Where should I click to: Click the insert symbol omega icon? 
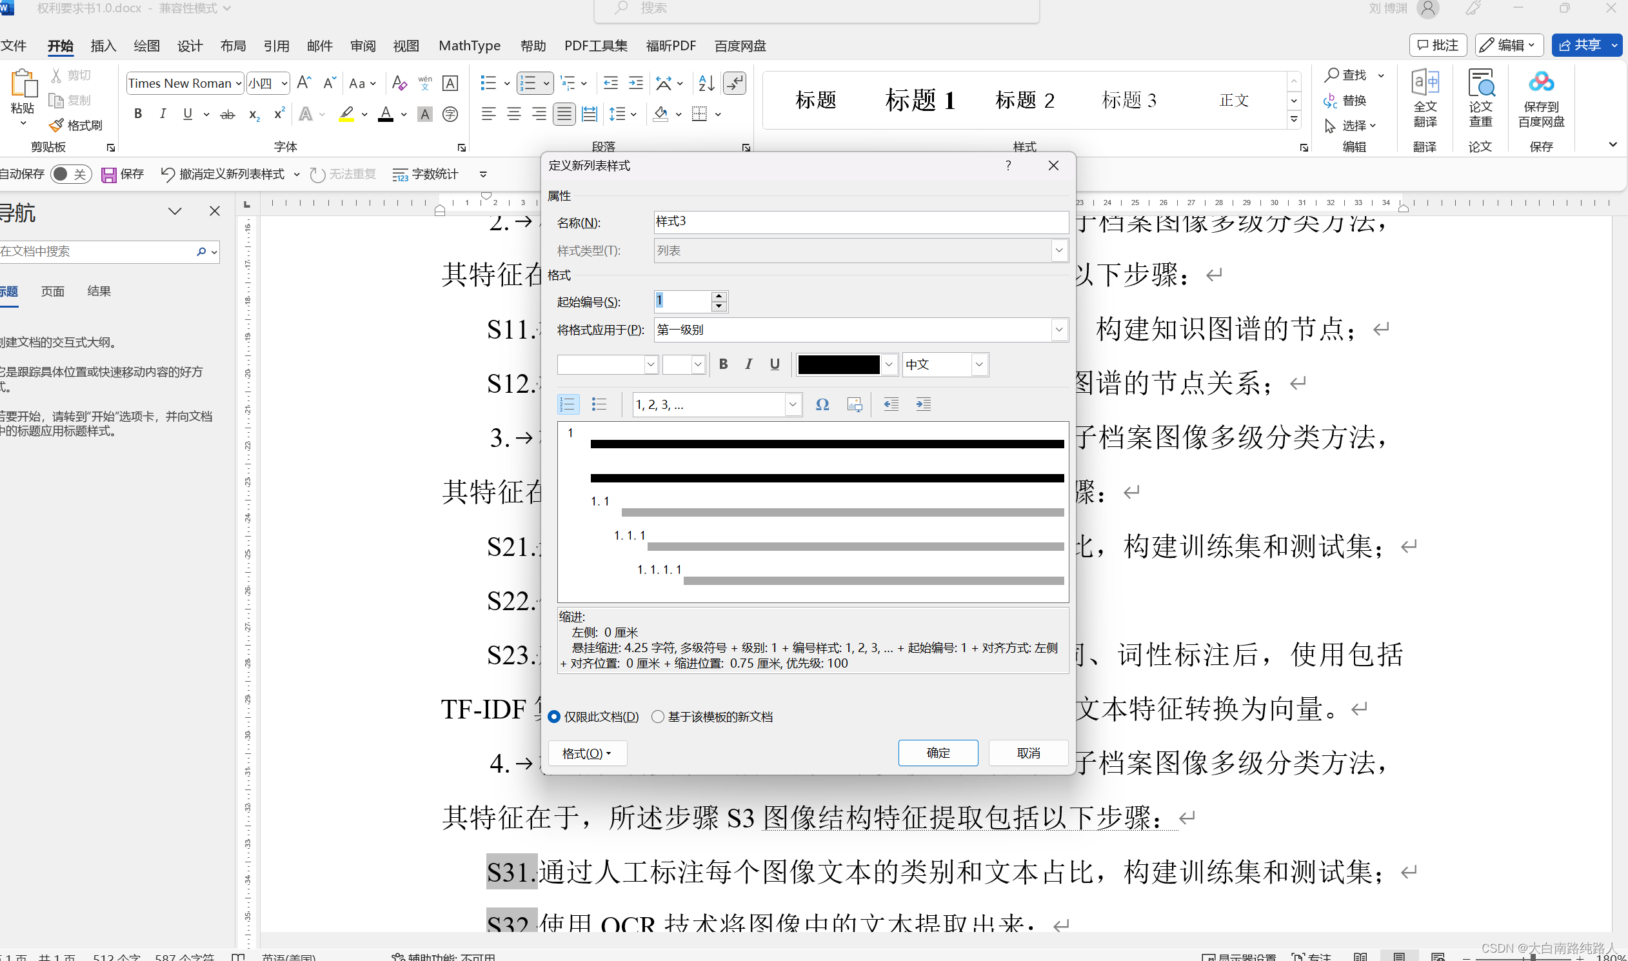coord(822,405)
